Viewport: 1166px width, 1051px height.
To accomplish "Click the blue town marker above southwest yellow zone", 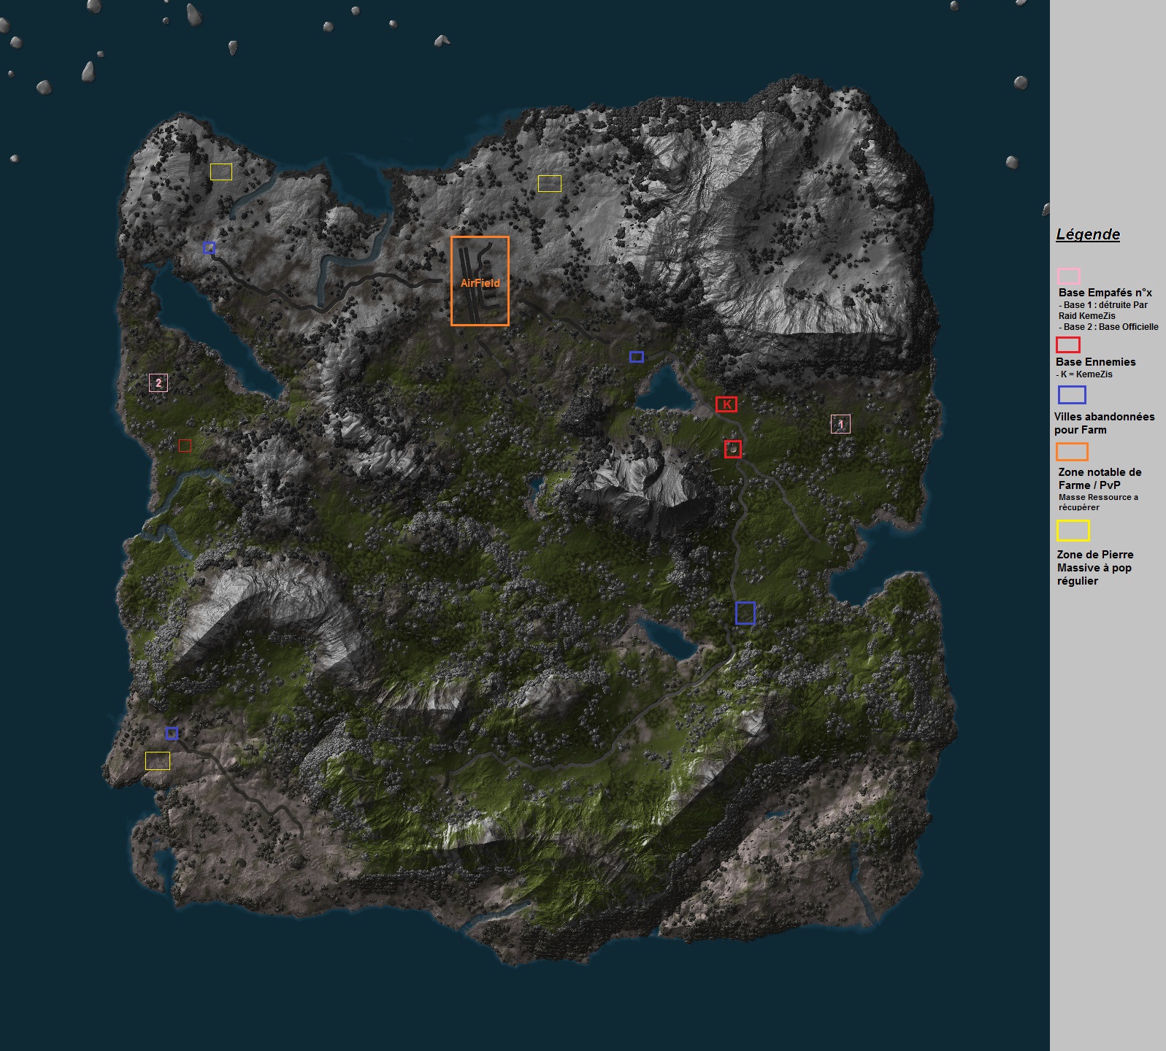I will point(172,733).
